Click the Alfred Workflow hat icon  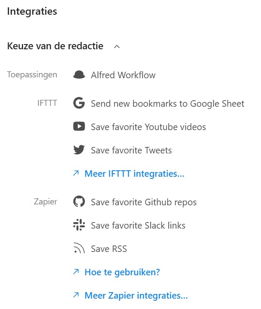pyautogui.click(x=79, y=75)
